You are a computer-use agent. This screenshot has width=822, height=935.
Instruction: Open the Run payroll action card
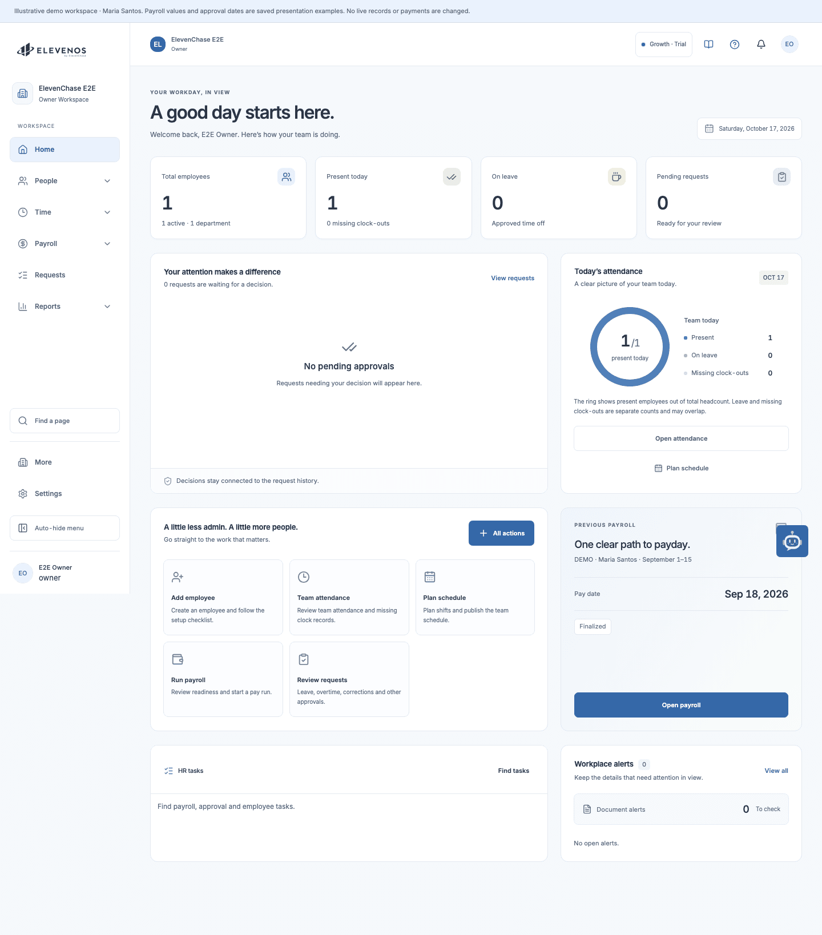coord(223,679)
